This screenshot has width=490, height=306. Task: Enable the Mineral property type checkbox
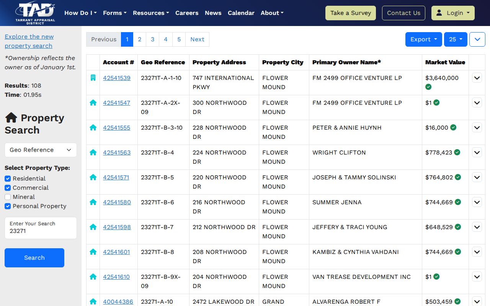pos(8,197)
